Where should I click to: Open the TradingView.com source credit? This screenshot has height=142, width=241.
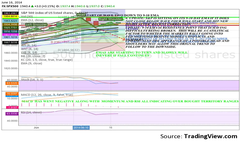tap(210, 136)
